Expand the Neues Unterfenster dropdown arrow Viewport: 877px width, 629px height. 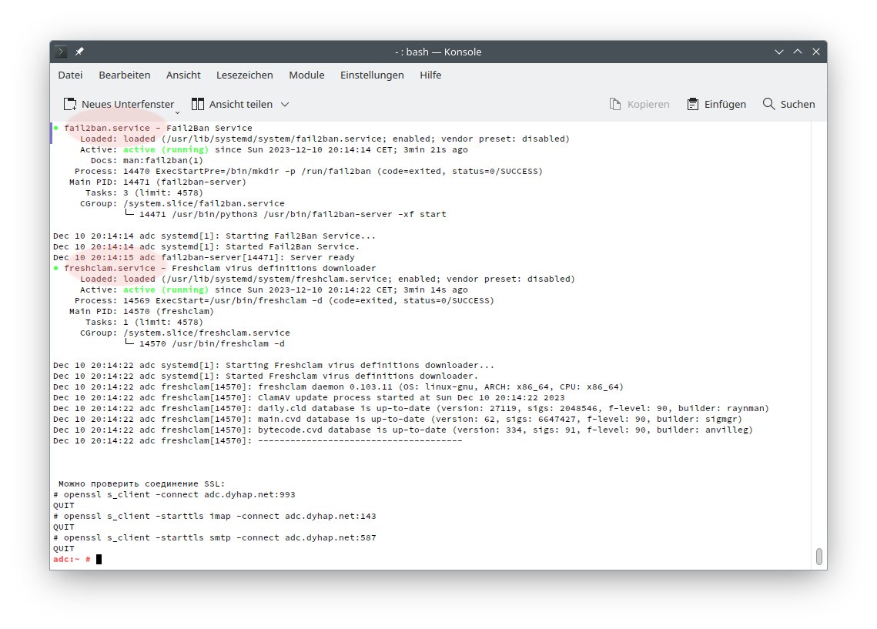click(x=177, y=107)
